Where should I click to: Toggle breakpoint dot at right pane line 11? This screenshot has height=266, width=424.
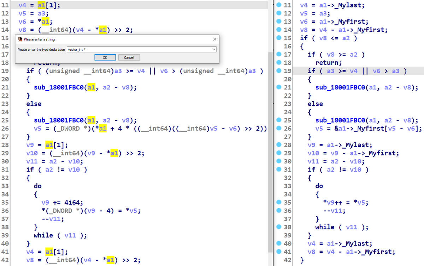click(x=279, y=5)
